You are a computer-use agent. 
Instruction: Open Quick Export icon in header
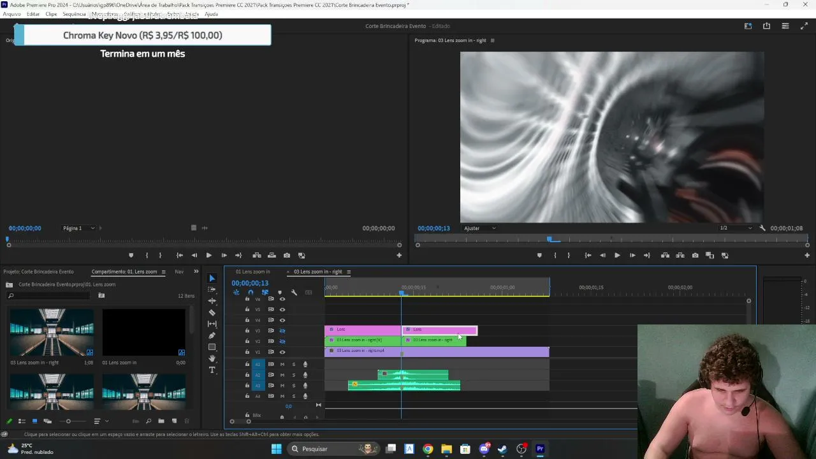coord(766,26)
